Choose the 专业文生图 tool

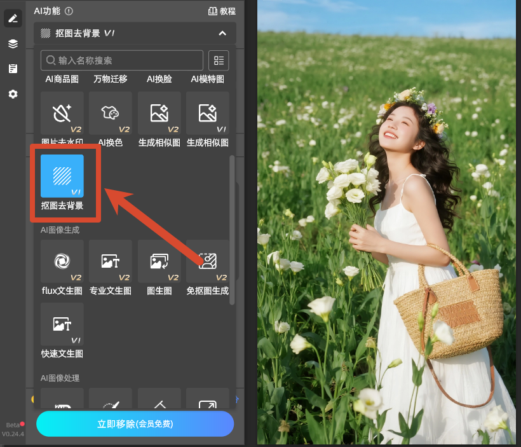click(111, 261)
